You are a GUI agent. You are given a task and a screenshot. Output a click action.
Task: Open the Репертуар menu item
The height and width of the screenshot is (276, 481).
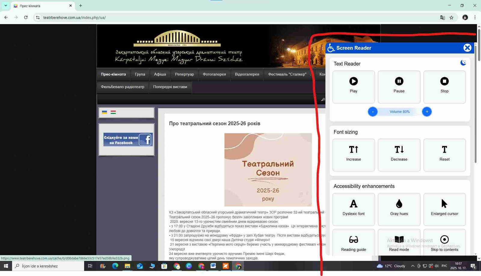coord(184,74)
